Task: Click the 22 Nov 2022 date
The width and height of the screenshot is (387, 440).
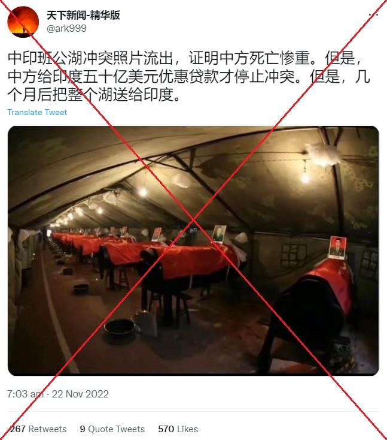Action: (x=80, y=394)
